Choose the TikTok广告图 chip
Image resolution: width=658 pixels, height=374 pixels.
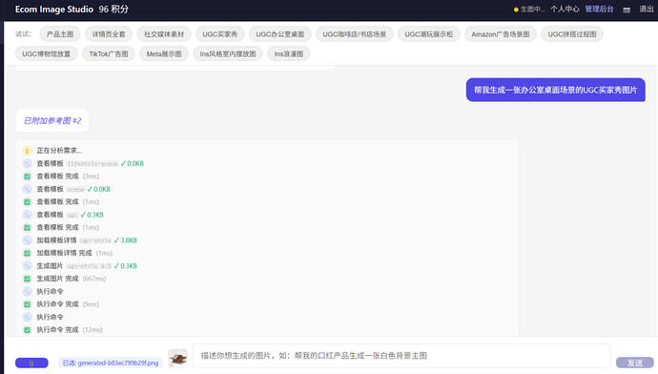point(109,54)
